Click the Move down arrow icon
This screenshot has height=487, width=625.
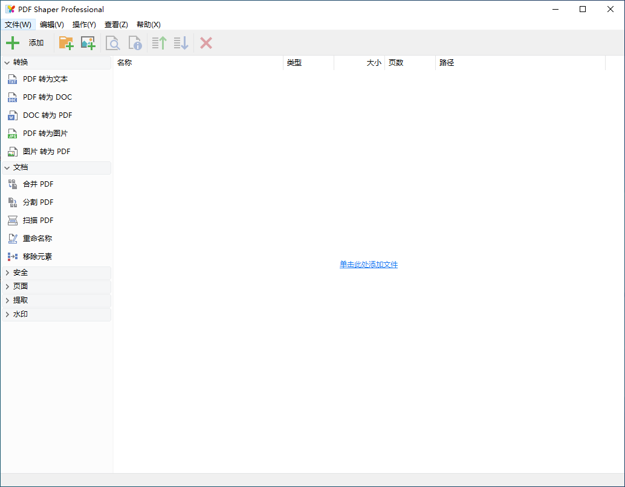[x=181, y=43]
